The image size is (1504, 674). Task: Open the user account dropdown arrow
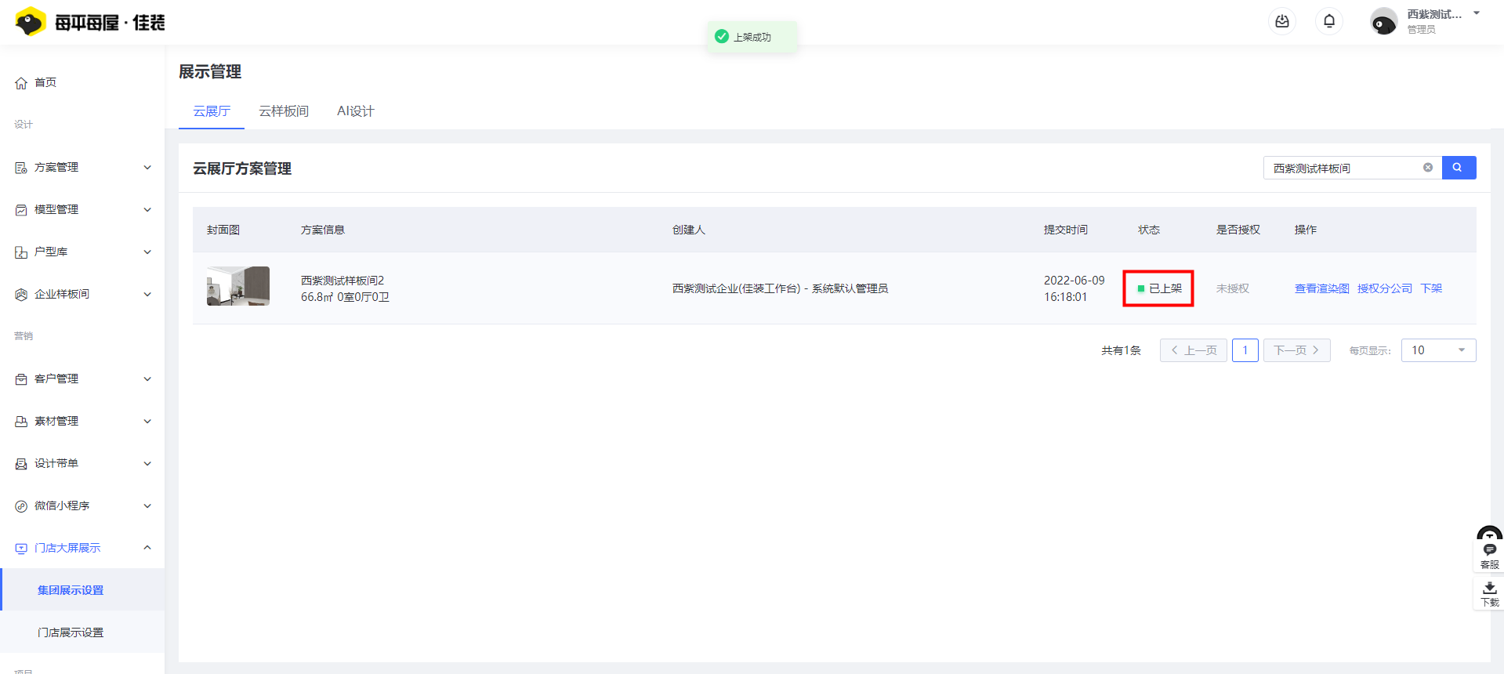[1477, 13]
